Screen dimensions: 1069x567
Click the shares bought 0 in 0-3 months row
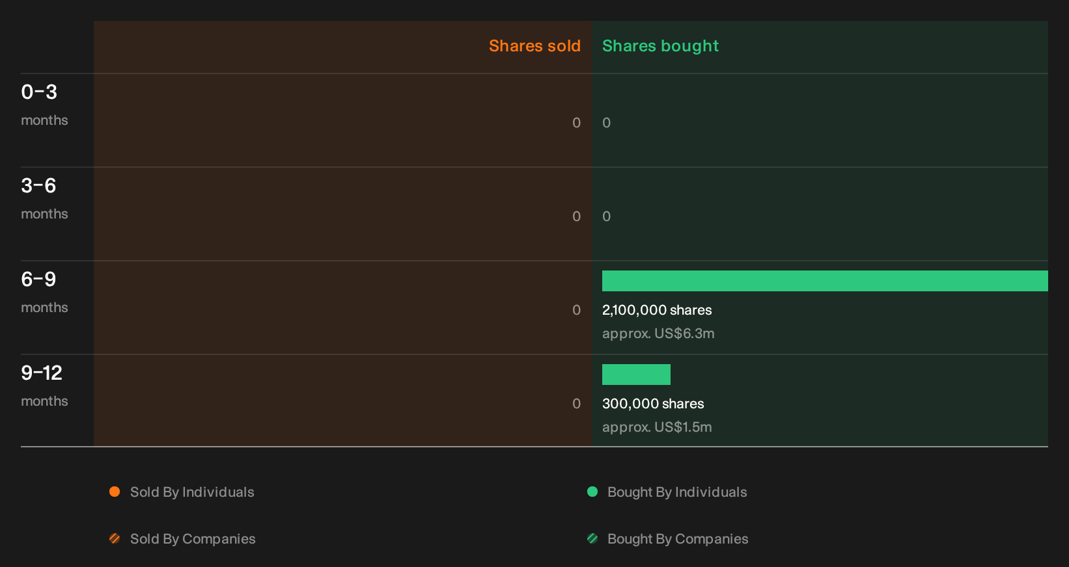607,123
